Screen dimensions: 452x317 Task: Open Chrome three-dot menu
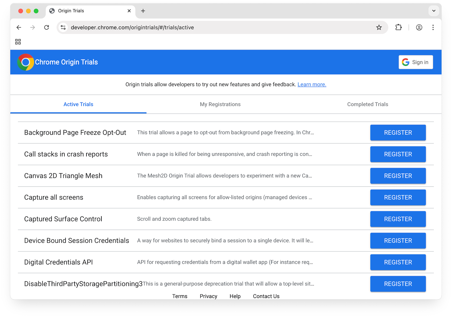[x=433, y=27]
